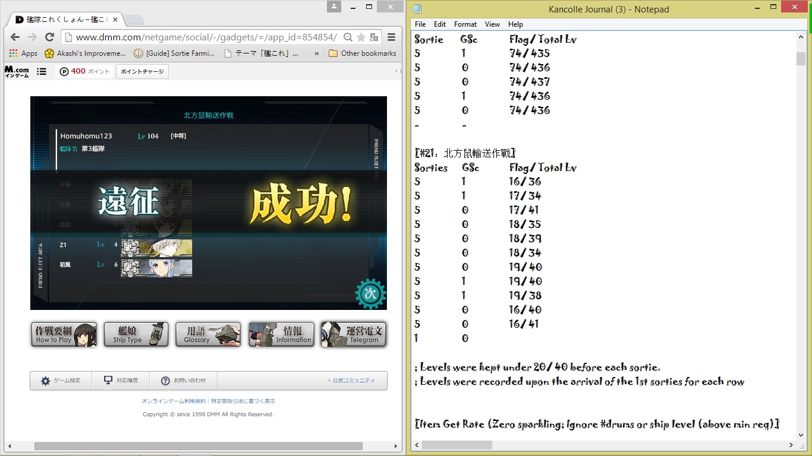Click the 第3艦隊 fleet name
This screenshot has width=812, height=456.
93,148
